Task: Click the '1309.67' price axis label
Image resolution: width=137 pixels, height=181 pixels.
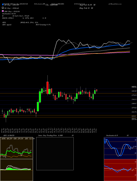Action: [x=134, y=103]
